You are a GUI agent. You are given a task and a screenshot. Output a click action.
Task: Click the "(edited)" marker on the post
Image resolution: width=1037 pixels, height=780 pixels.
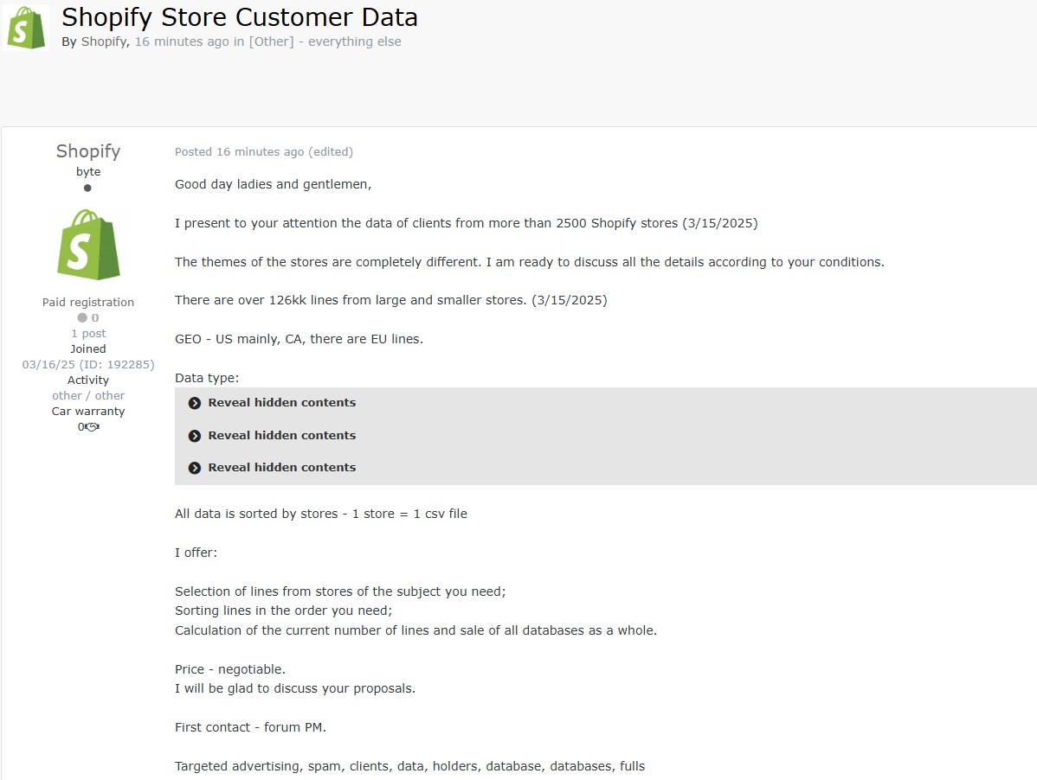[x=331, y=152]
